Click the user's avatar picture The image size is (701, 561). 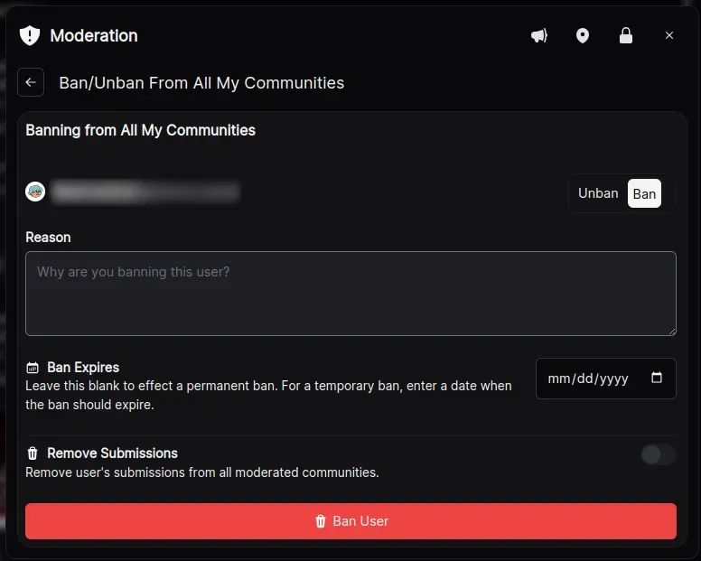coord(35,192)
